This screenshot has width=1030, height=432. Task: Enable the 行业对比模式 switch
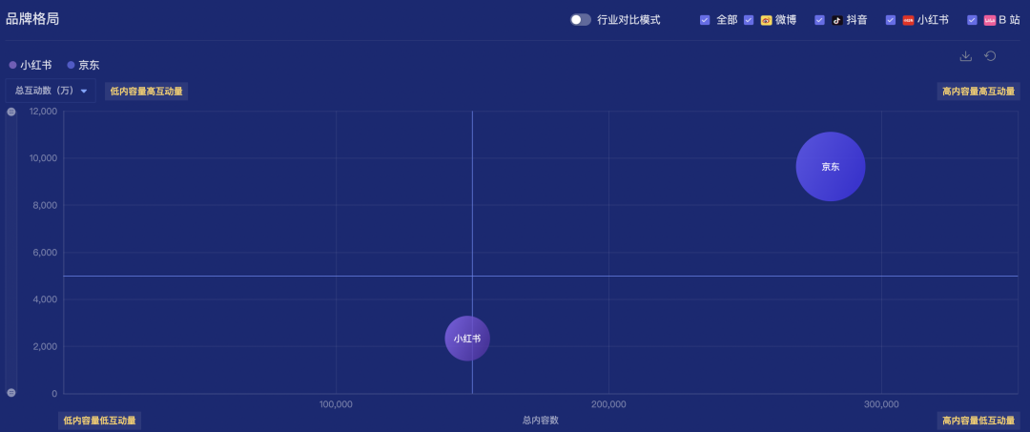[580, 20]
